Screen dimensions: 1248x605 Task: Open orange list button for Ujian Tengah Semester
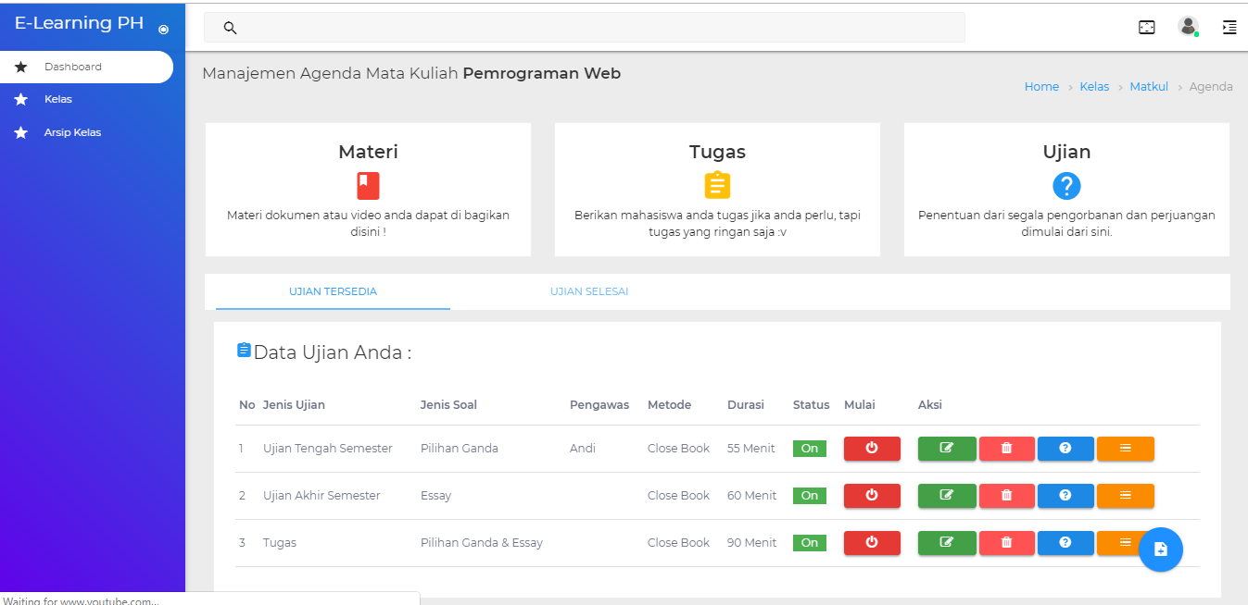[x=1125, y=448]
